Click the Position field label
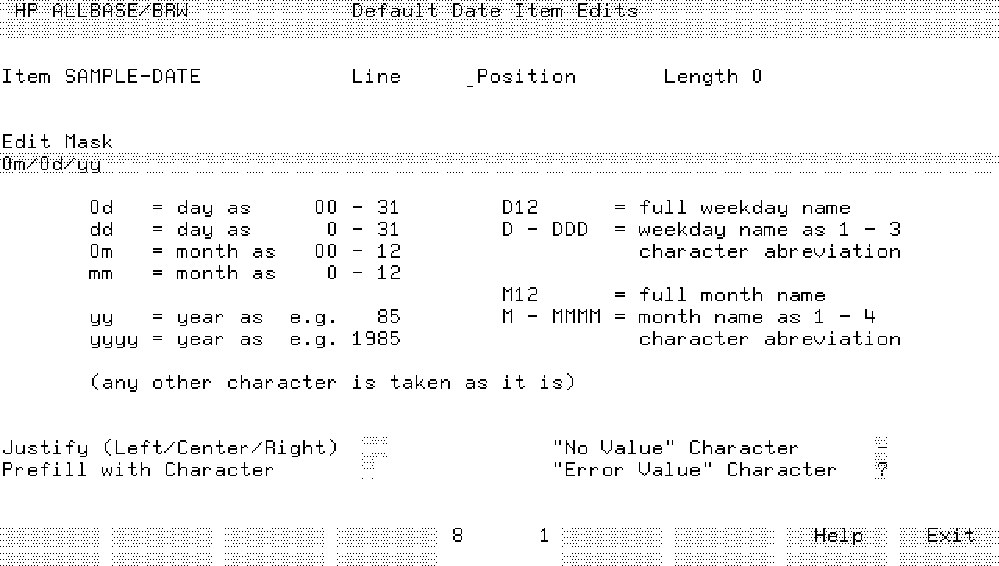 tap(526, 77)
